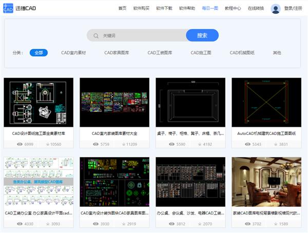The height and width of the screenshot is (233, 308).
Task: Click the eye icon beside 5590
Action: click(x=171, y=144)
